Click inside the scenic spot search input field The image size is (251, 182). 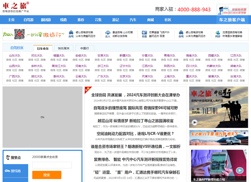coord(52,165)
